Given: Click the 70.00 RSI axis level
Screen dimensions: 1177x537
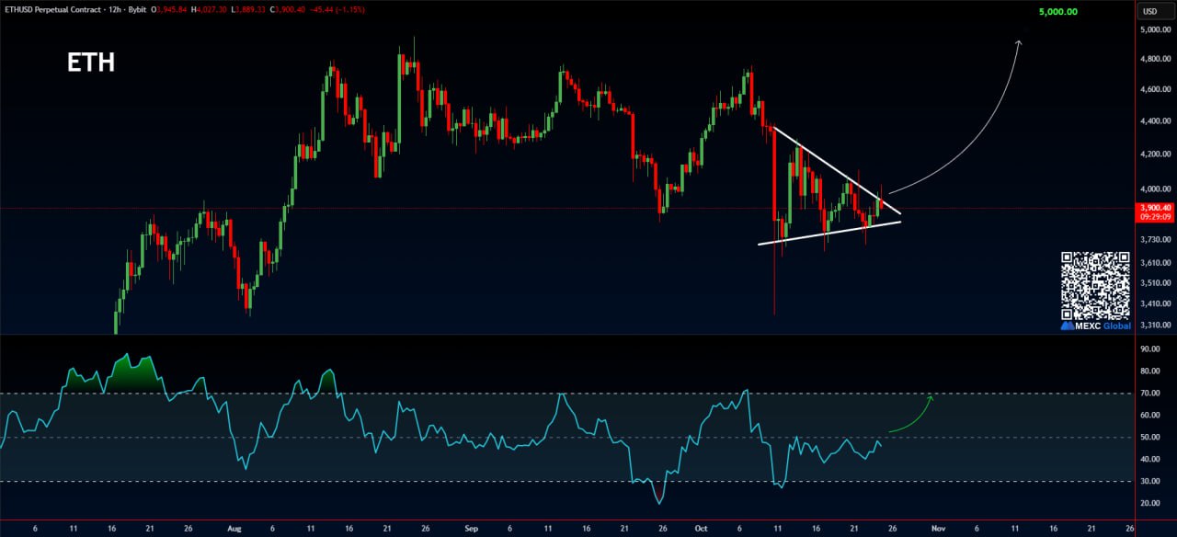Looking at the screenshot, I should (x=1149, y=394).
